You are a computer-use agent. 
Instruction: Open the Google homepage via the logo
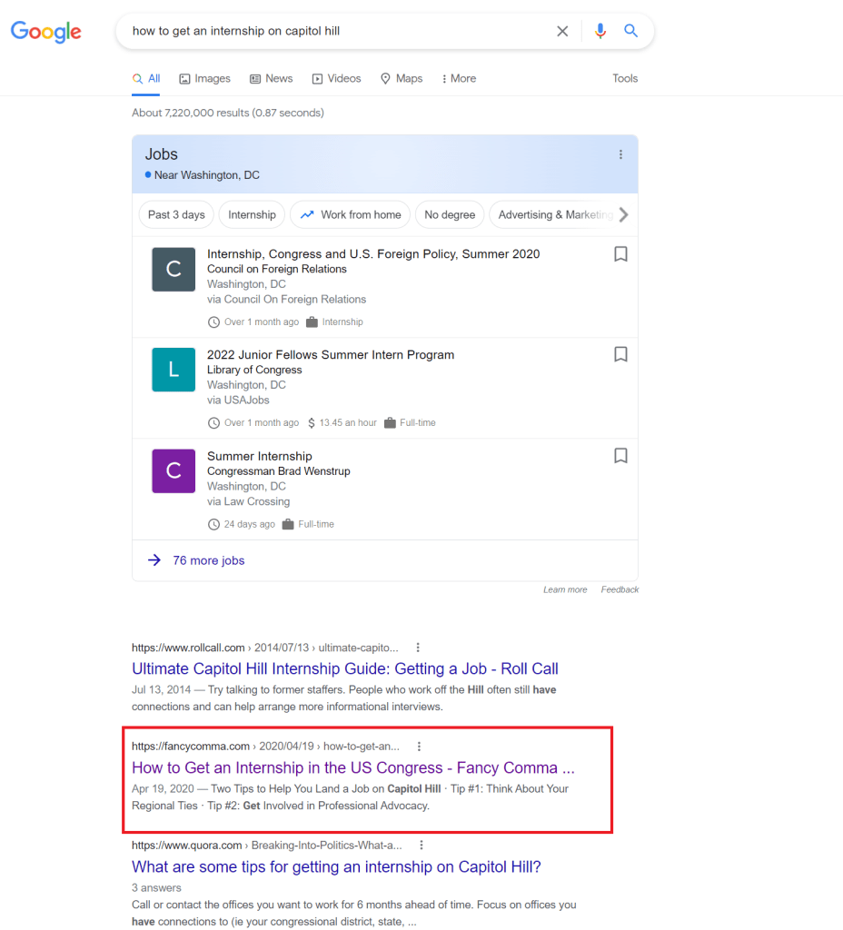pyautogui.click(x=45, y=32)
